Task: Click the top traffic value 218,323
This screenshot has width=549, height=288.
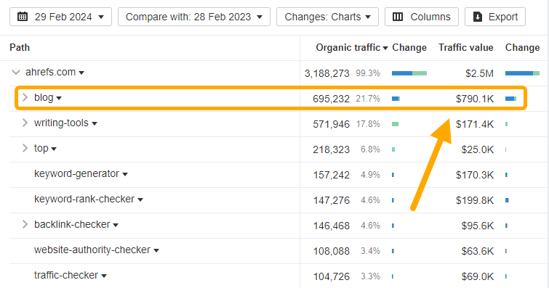Action: pos(332,149)
